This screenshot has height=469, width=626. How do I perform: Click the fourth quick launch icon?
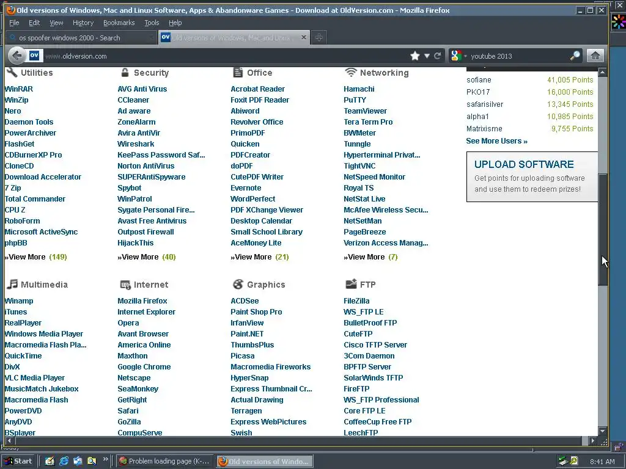92,461
